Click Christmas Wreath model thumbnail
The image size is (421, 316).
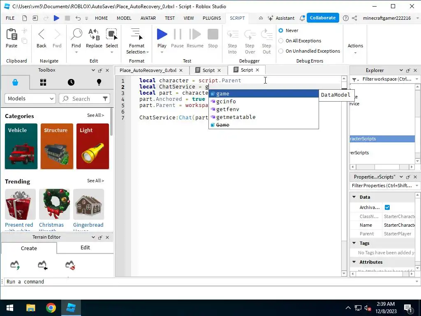coord(54,204)
